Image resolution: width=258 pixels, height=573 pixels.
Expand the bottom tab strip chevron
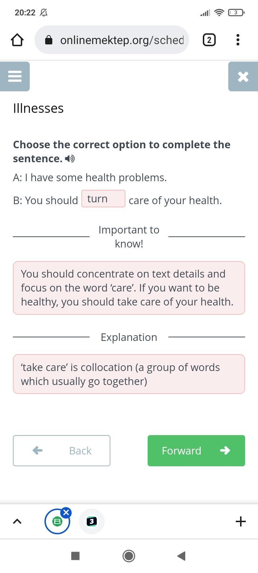[17, 521]
